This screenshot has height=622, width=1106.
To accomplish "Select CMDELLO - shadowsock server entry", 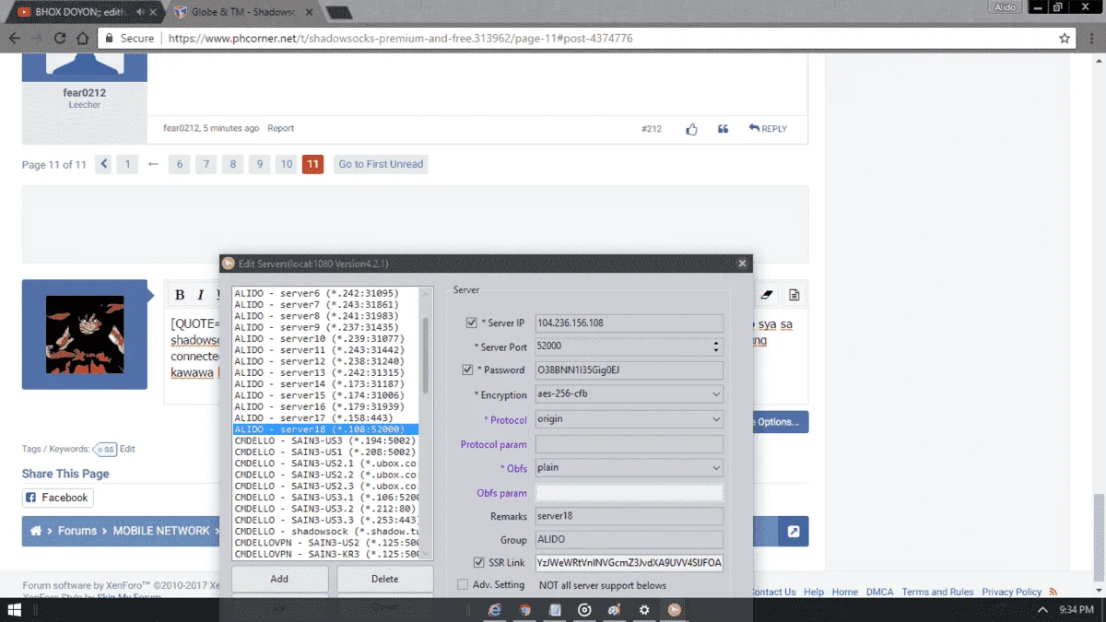I will pyautogui.click(x=325, y=532).
